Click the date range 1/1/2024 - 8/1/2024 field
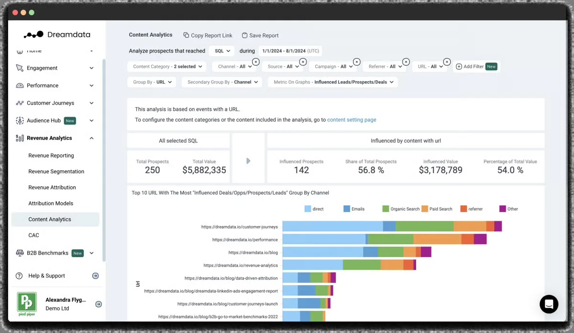 coord(291,51)
